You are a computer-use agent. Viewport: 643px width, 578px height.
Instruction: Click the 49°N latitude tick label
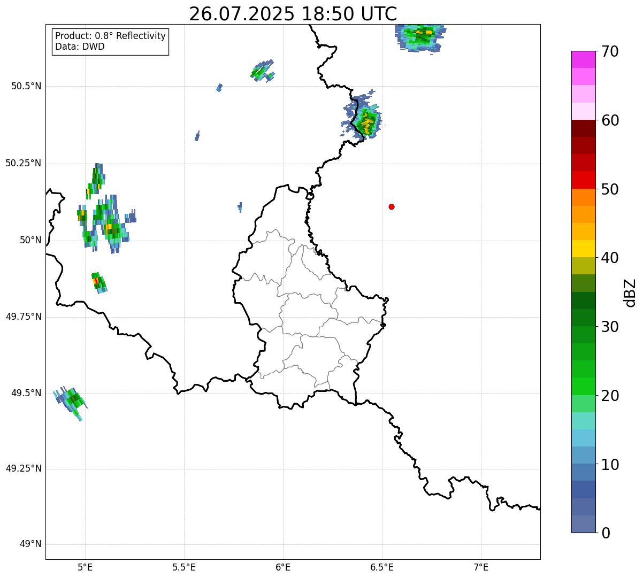30,544
